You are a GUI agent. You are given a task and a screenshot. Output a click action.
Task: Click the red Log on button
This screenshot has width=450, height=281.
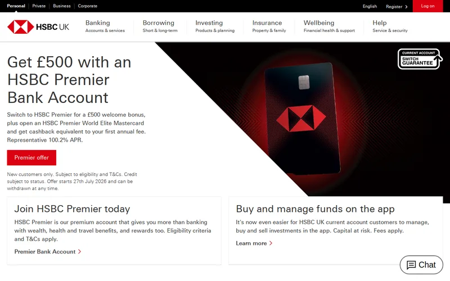point(427,6)
